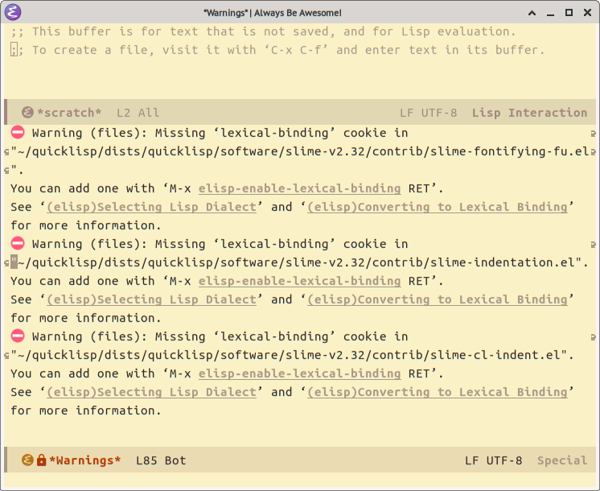Click LF end-of-line indicator in the scratch mode line

(x=406, y=113)
